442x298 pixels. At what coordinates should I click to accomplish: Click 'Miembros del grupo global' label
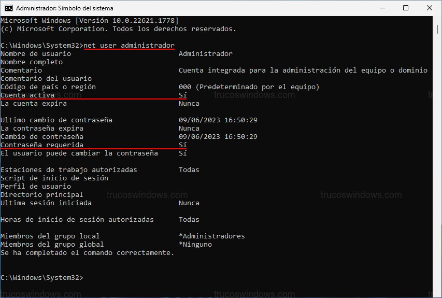point(52,245)
